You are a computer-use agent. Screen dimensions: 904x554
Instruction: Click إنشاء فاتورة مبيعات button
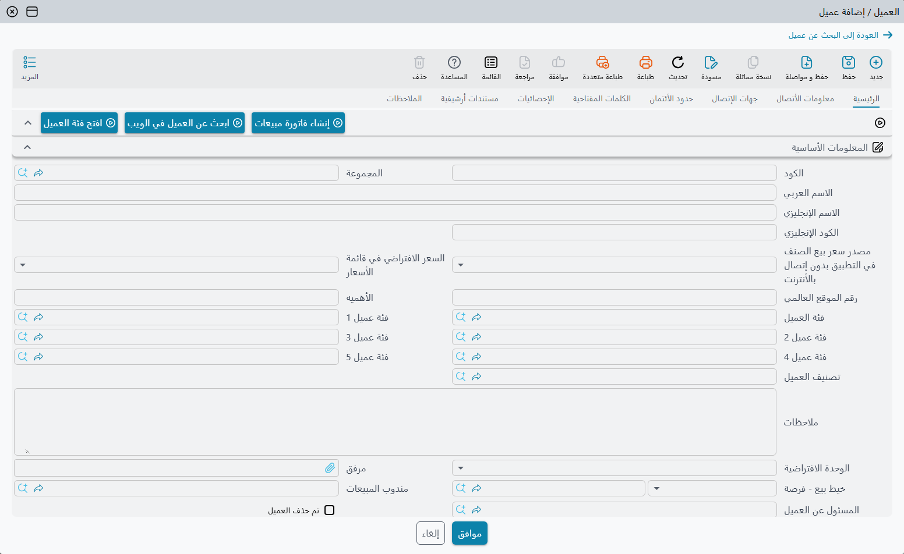(x=298, y=123)
